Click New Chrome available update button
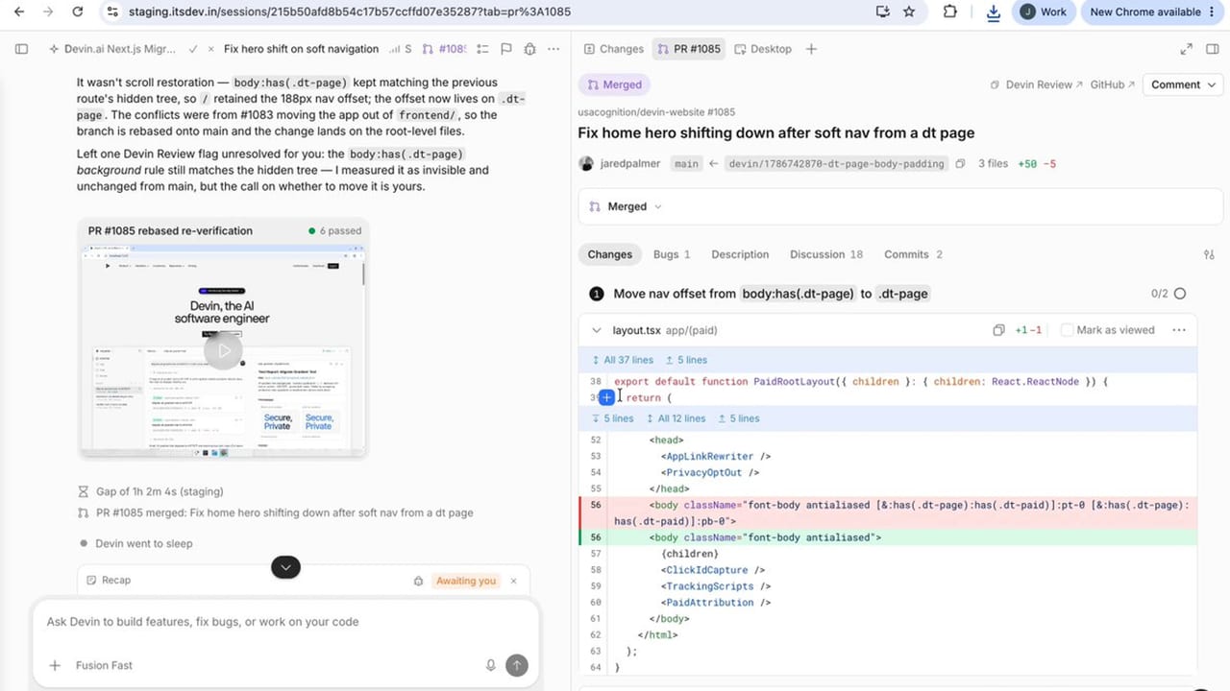Image resolution: width=1230 pixels, height=691 pixels. coord(1151,12)
